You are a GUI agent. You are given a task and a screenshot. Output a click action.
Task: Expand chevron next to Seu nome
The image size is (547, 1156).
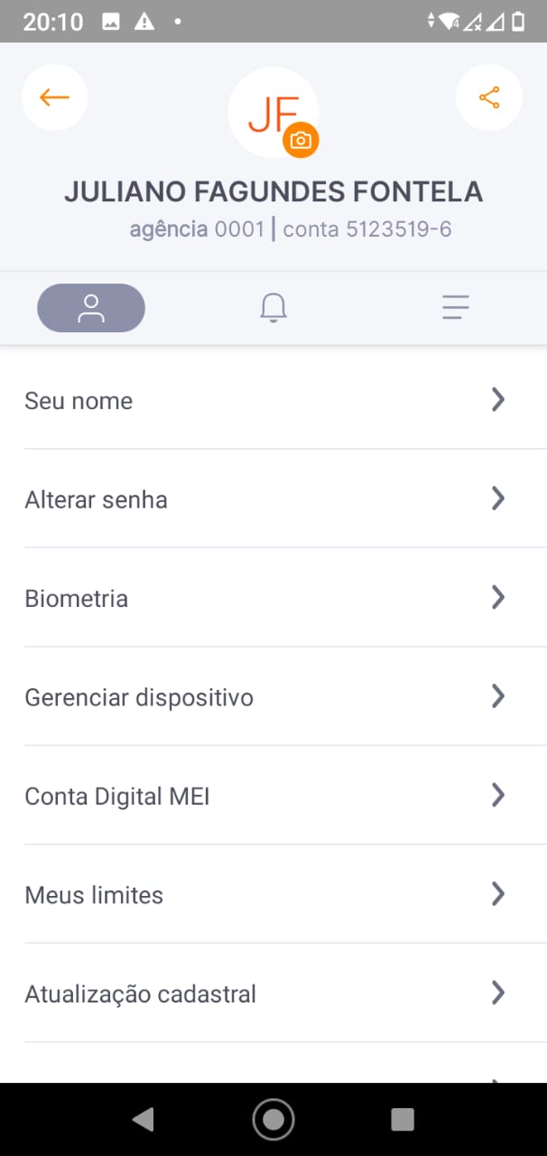[x=497, y=400]
